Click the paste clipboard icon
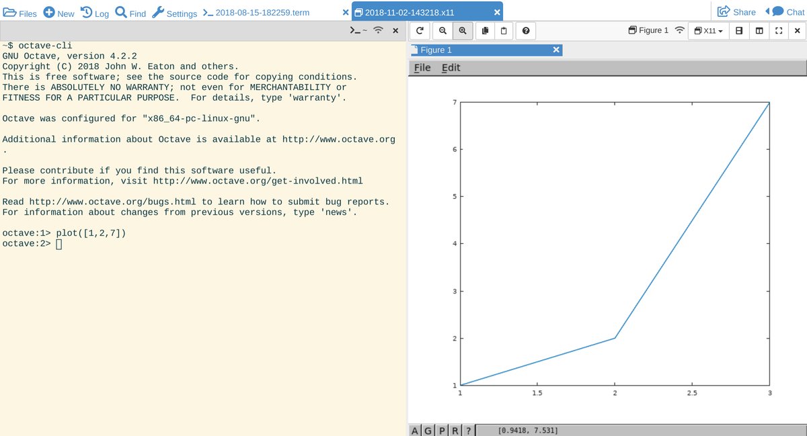This screenshot has height=436, width=807. point(503,30)
